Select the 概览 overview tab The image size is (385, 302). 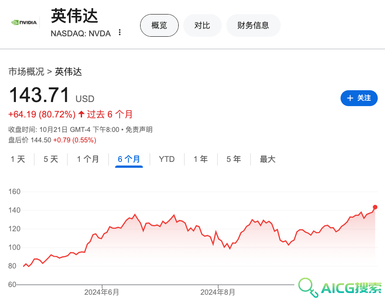(x=159, y=25)
